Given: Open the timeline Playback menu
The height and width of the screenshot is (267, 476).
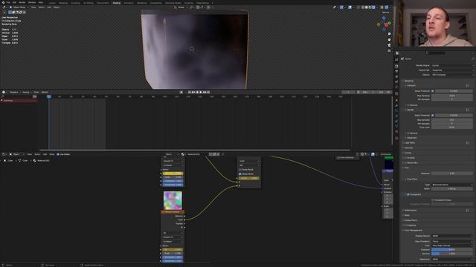Looking at the screenshot, I should 14,92.
